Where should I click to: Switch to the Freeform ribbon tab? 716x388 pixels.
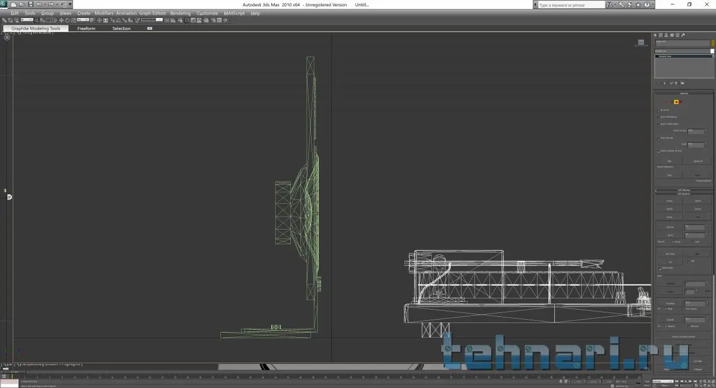tap(86, 29)
